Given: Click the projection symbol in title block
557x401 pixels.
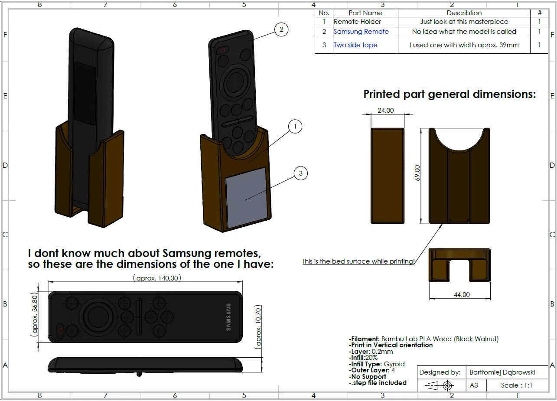Looking at the screenshot, I should (x=439, y=385).
